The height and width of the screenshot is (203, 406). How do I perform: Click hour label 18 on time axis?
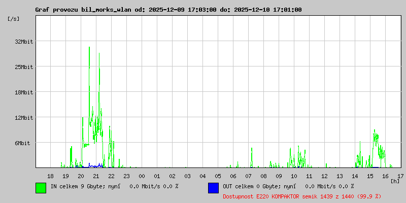coord(50,176)
